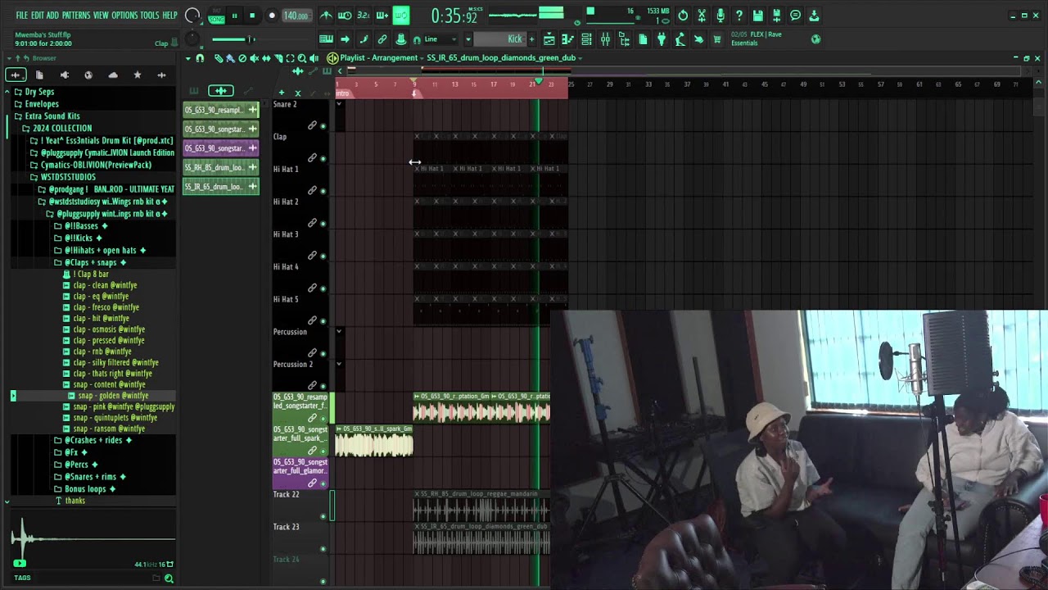The height and width of the screenshot is (590, 1048).
Task: Switch to PAT pattern mode
Action: pos(216,11)
